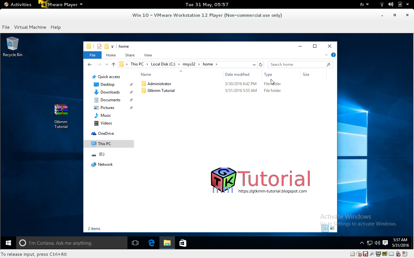
Task: Open the Windows Store from taskbar
Action: click(x=183, y=243)
